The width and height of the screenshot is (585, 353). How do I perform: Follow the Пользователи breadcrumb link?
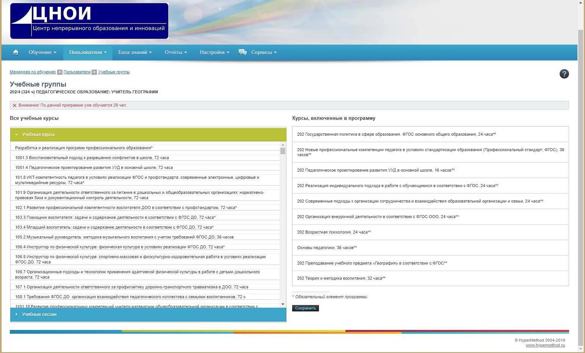point(77,72)
